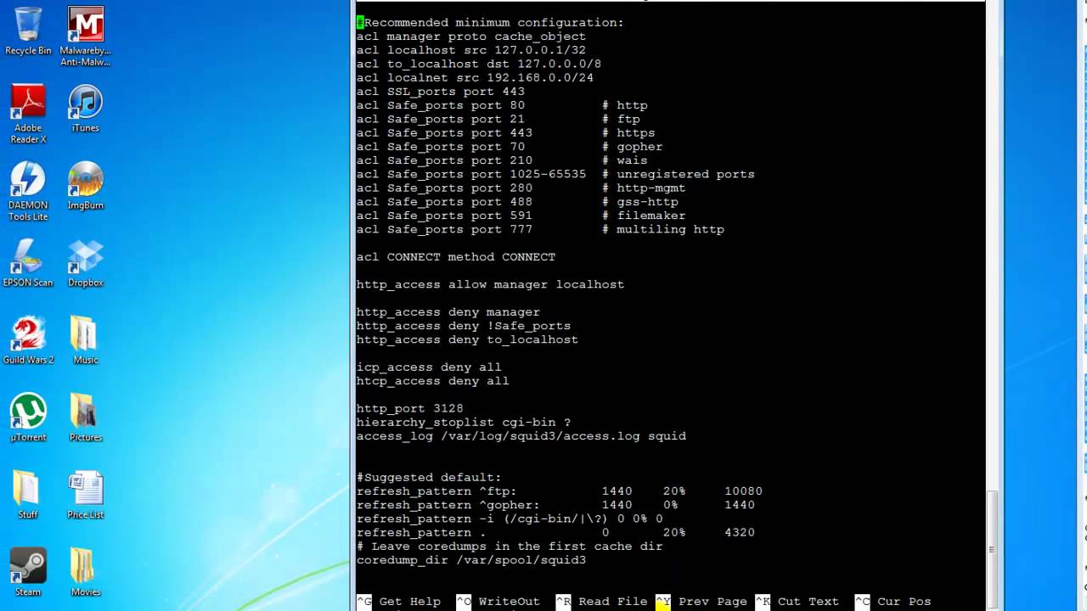This screenshot has width=1087, height=611.
Task: Click the '#Suggested default:' comment line
Action: point(429,477)
